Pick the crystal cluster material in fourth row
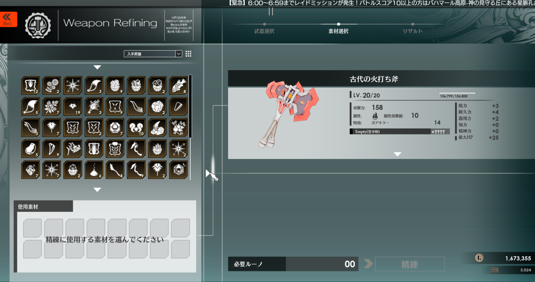This screenshot has height=282, width=535. click(x=157, y=149)
